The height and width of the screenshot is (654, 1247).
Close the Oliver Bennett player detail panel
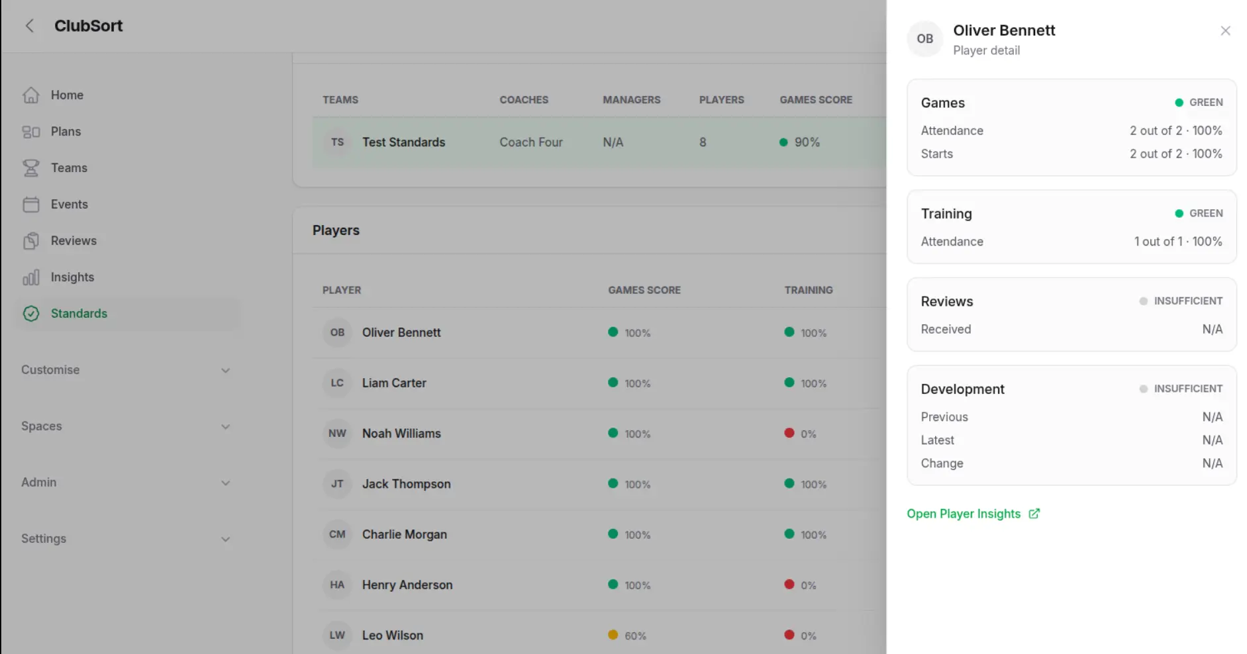(1225, 30)
